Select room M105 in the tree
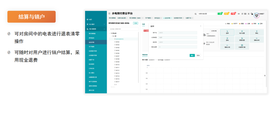This screenshot has height=120, width=270. [117, 50]
